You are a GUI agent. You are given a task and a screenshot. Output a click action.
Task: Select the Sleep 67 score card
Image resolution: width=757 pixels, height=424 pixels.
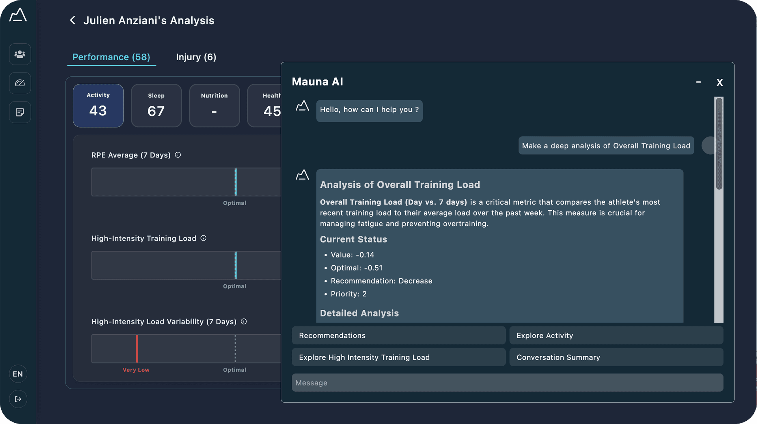click(156, 106)
